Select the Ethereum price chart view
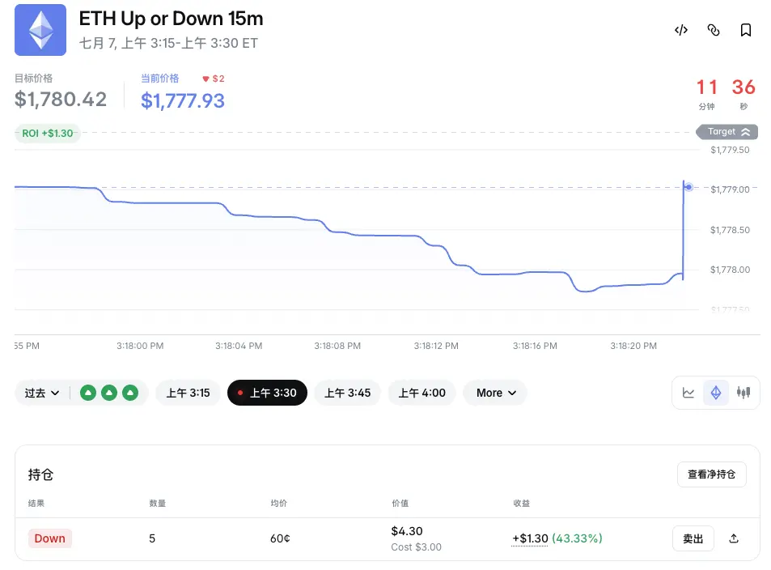Image resolution: width=771 pixels, height=570 pixels. tap(716, 393)
